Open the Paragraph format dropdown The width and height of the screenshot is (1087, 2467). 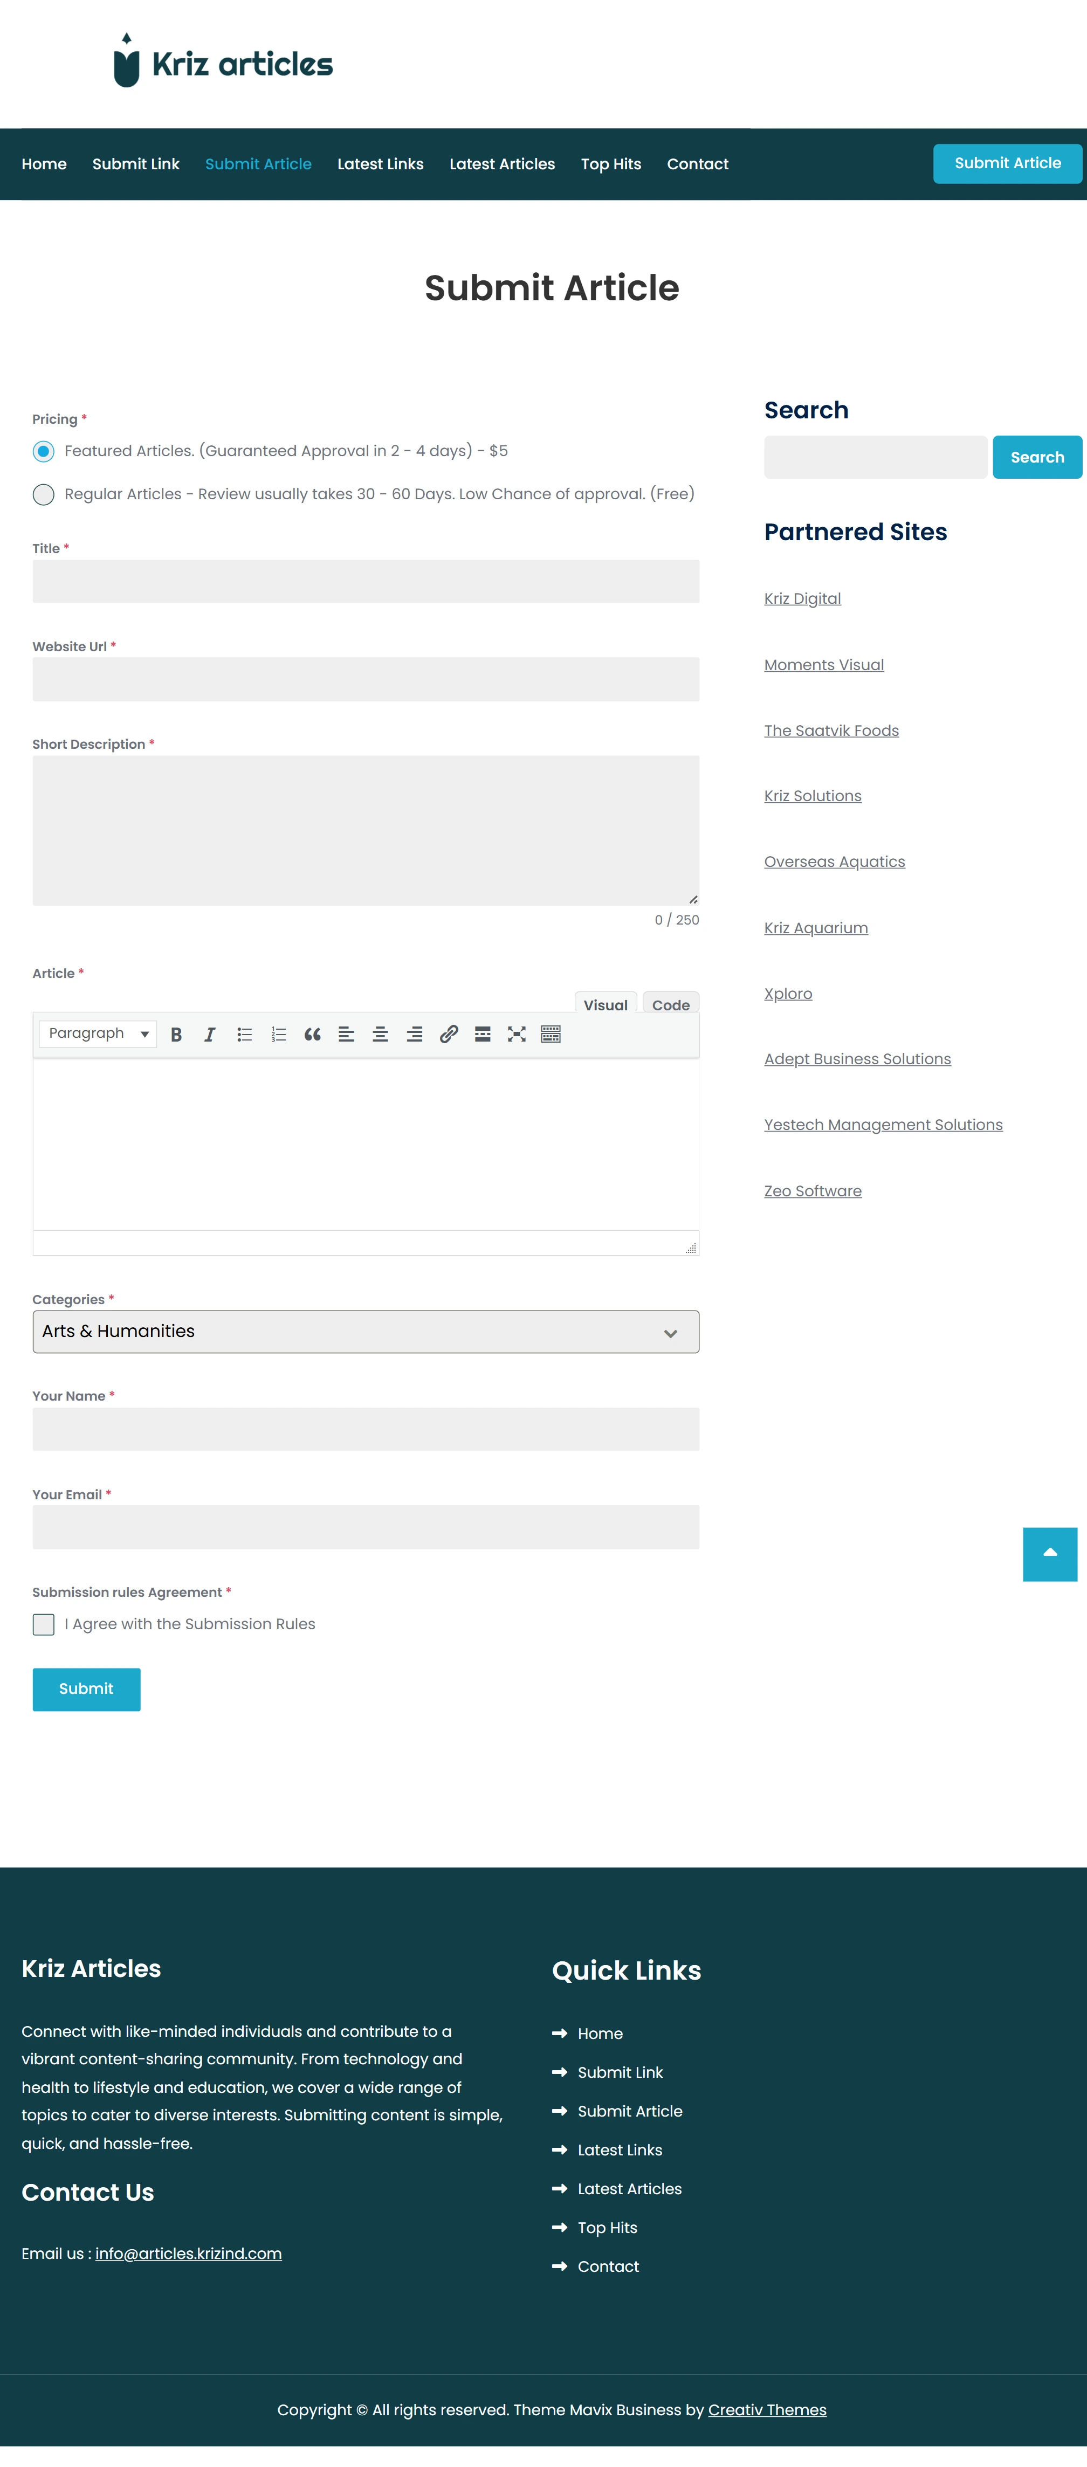pyautogui.click(x=98, y=1033)
